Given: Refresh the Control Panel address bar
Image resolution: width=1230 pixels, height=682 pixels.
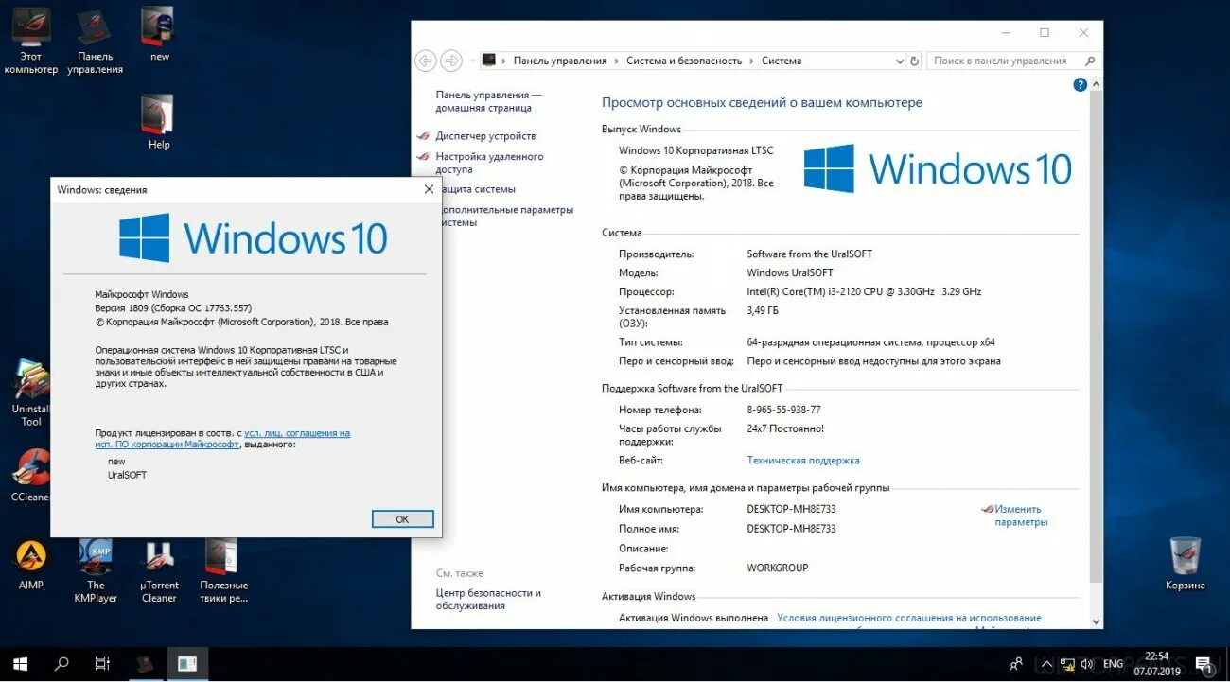Looking at the screenshot, I should (914, 61).
